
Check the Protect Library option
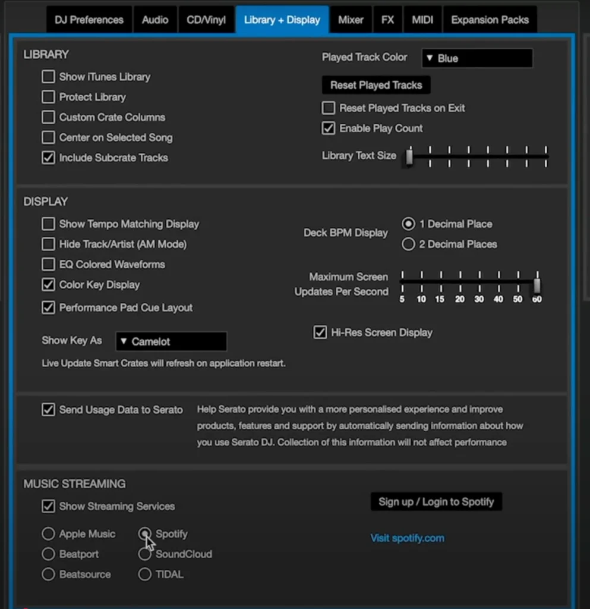pyautogui.click(x=48, y=97)
